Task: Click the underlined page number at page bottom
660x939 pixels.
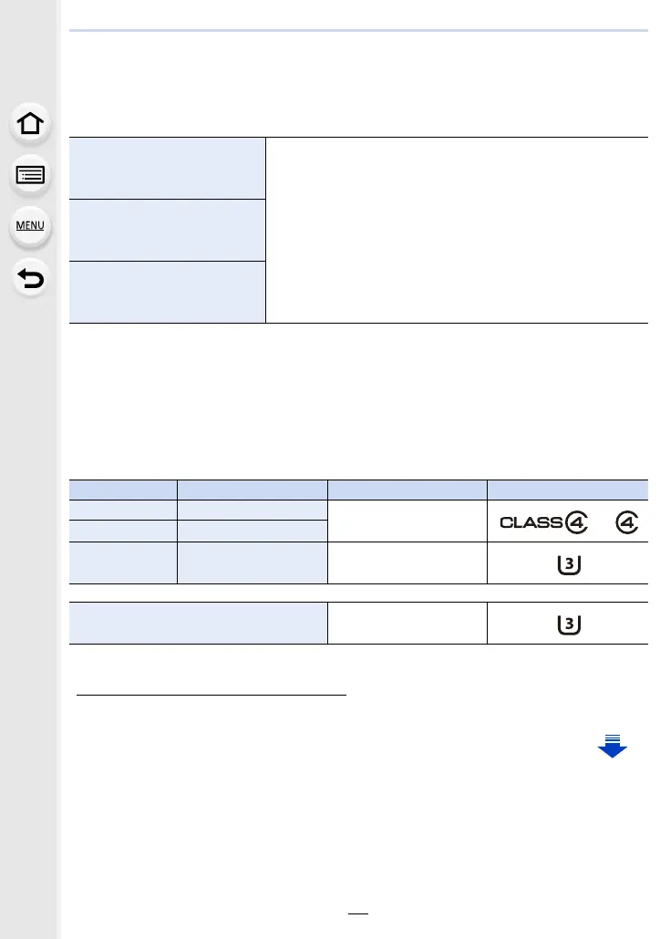Action: point(359,916)
